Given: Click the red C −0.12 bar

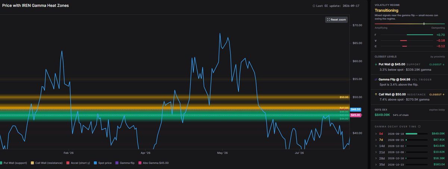Looking at the screenshot, I should [x=404, y=46].
